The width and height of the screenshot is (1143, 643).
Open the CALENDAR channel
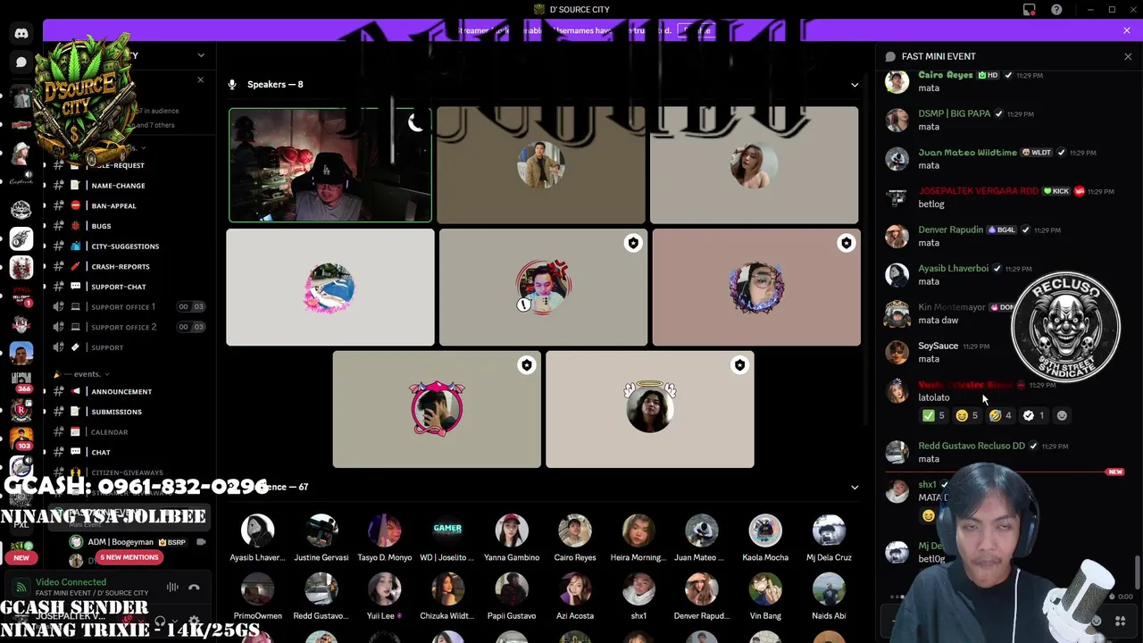coord(109,432)
